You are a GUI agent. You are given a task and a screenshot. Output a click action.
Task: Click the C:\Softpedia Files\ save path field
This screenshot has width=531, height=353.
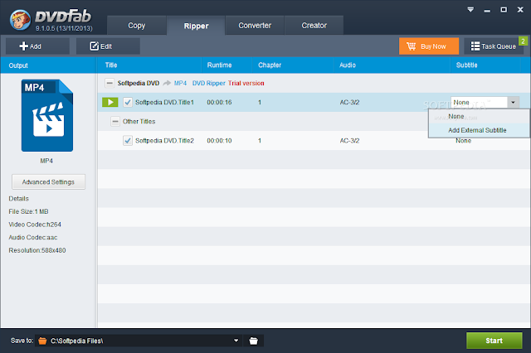[139, 341]
